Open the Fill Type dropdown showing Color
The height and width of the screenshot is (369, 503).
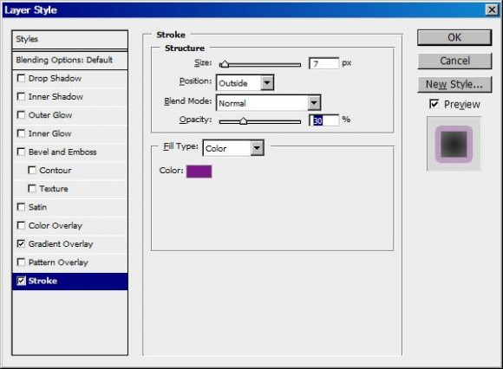233,148
